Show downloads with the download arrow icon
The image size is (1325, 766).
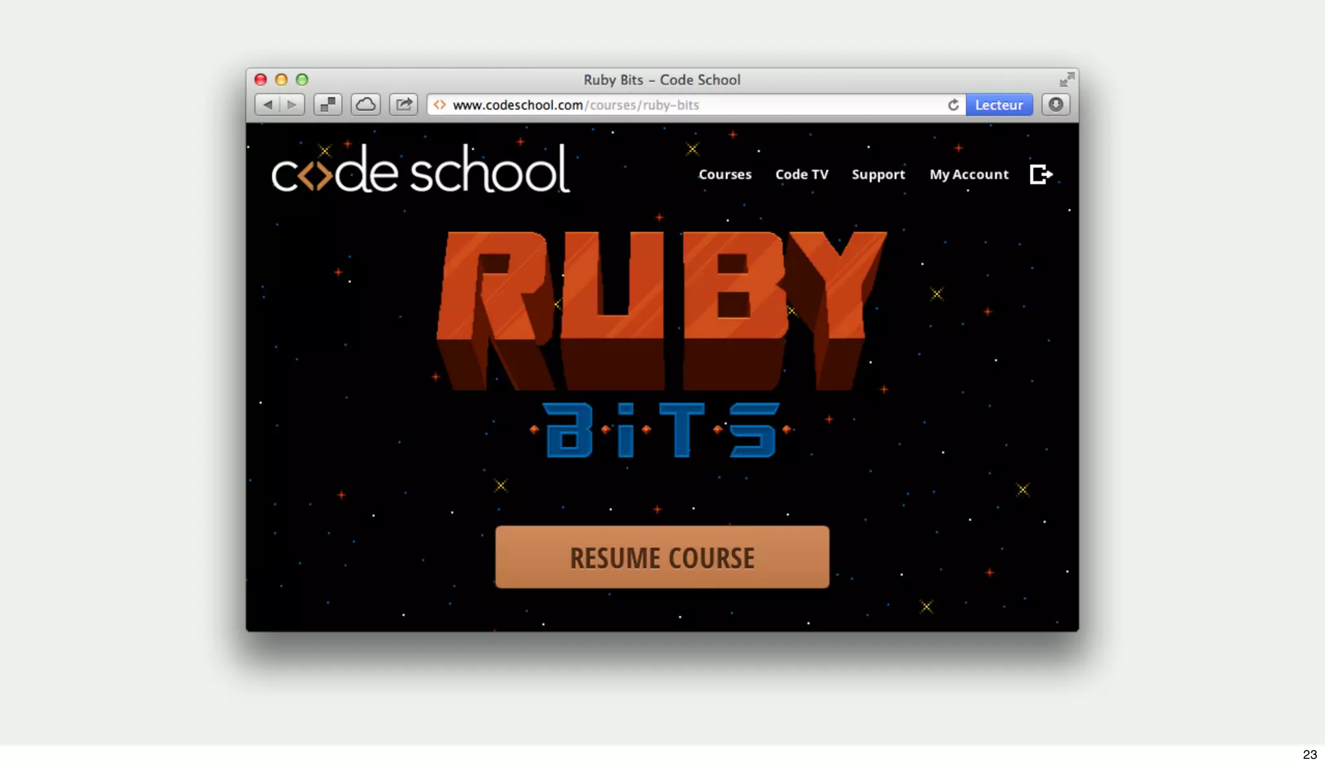pos(1056,105)
